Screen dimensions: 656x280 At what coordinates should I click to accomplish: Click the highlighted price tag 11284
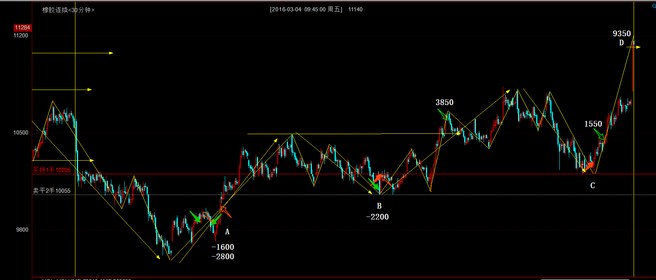pyautogui.click(x=22, y=28)
